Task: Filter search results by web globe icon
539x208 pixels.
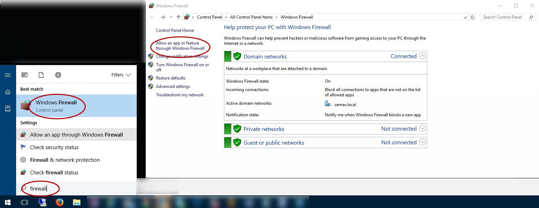Action: coord(58,75)
